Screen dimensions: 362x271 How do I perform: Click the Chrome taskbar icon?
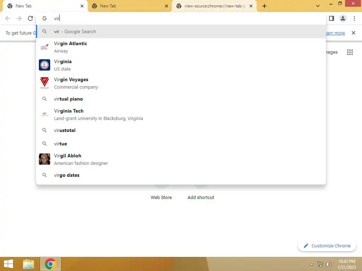tap(51, 264)
